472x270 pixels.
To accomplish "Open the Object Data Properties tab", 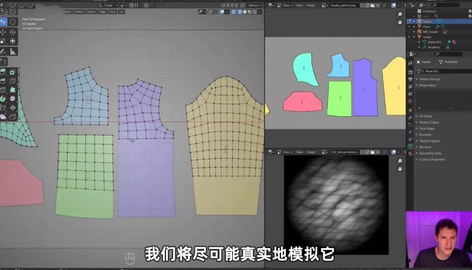I will 410,145.
